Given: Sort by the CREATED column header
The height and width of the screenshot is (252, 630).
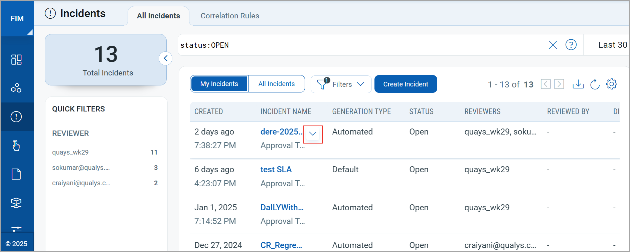Looking at the screenshot, I should pos(208,111).
